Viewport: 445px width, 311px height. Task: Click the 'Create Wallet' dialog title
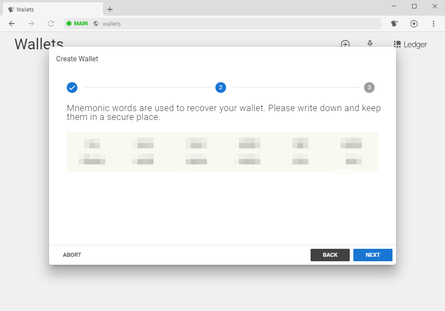77,59
